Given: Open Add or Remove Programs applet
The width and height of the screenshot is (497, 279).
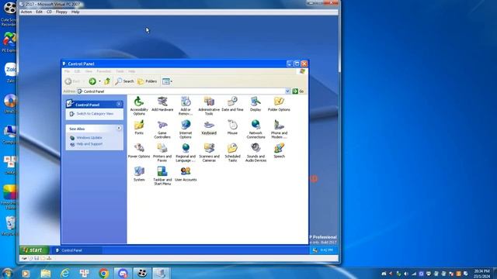Looking at the screenshot, I should (186, 105).
